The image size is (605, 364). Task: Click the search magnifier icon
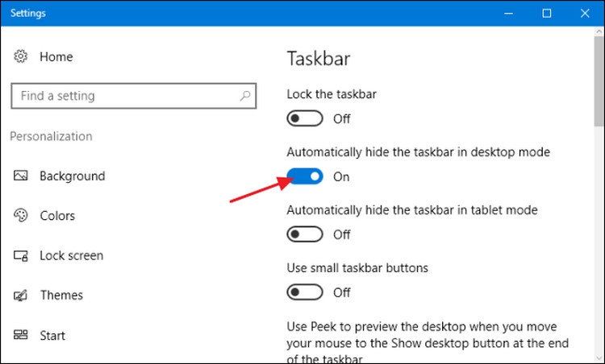point(245,96)
